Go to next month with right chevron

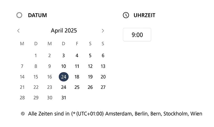[103, 31]
